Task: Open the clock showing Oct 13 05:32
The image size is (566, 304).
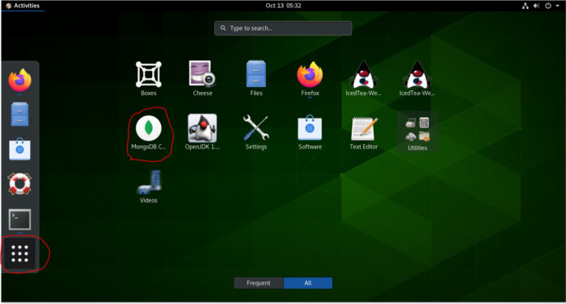Action: 283,6
